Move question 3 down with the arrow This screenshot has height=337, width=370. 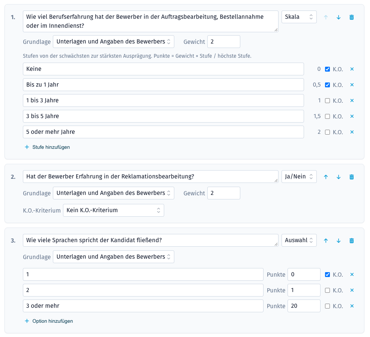(339, 241)
